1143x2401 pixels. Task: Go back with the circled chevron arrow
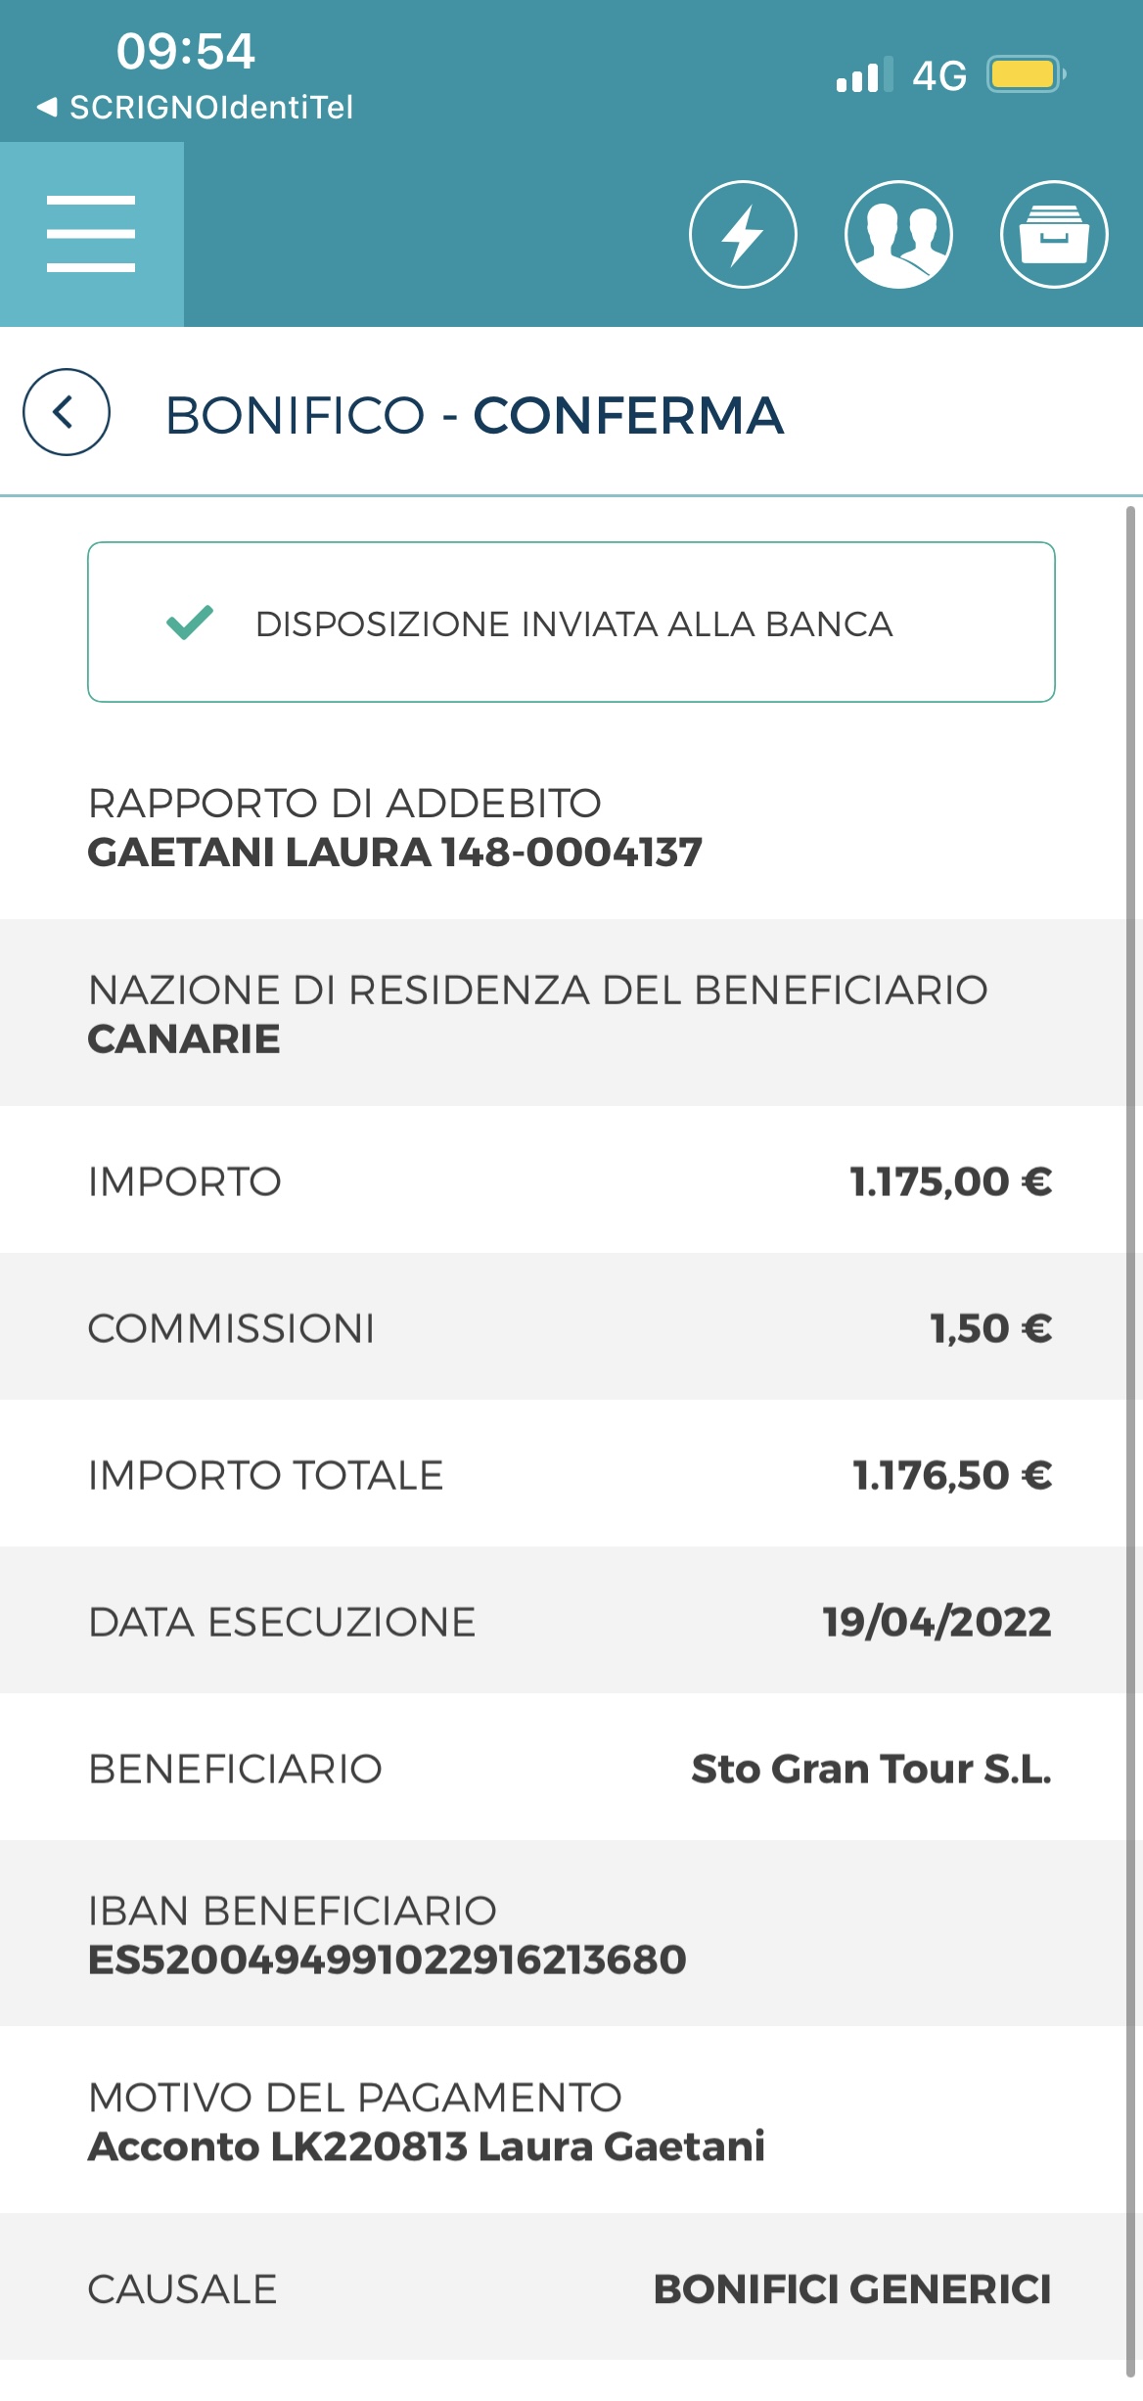(66, 412)
